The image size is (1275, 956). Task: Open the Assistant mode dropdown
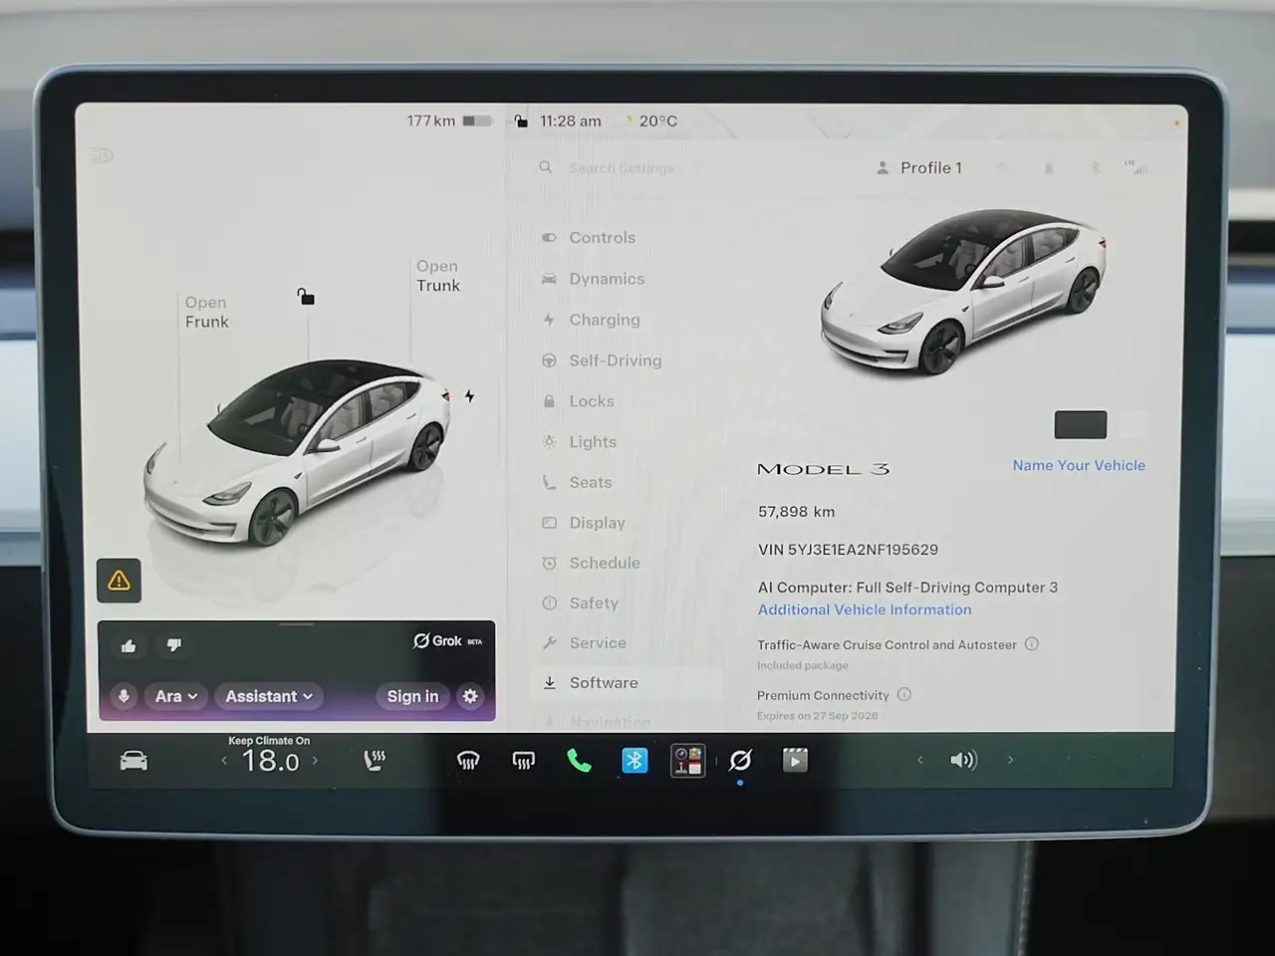pos(269,696)
